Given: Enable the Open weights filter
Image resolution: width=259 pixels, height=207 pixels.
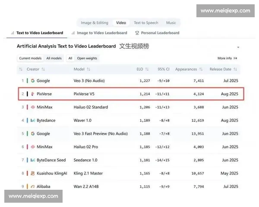Looking at the screenshot, I should click(87, 58).
